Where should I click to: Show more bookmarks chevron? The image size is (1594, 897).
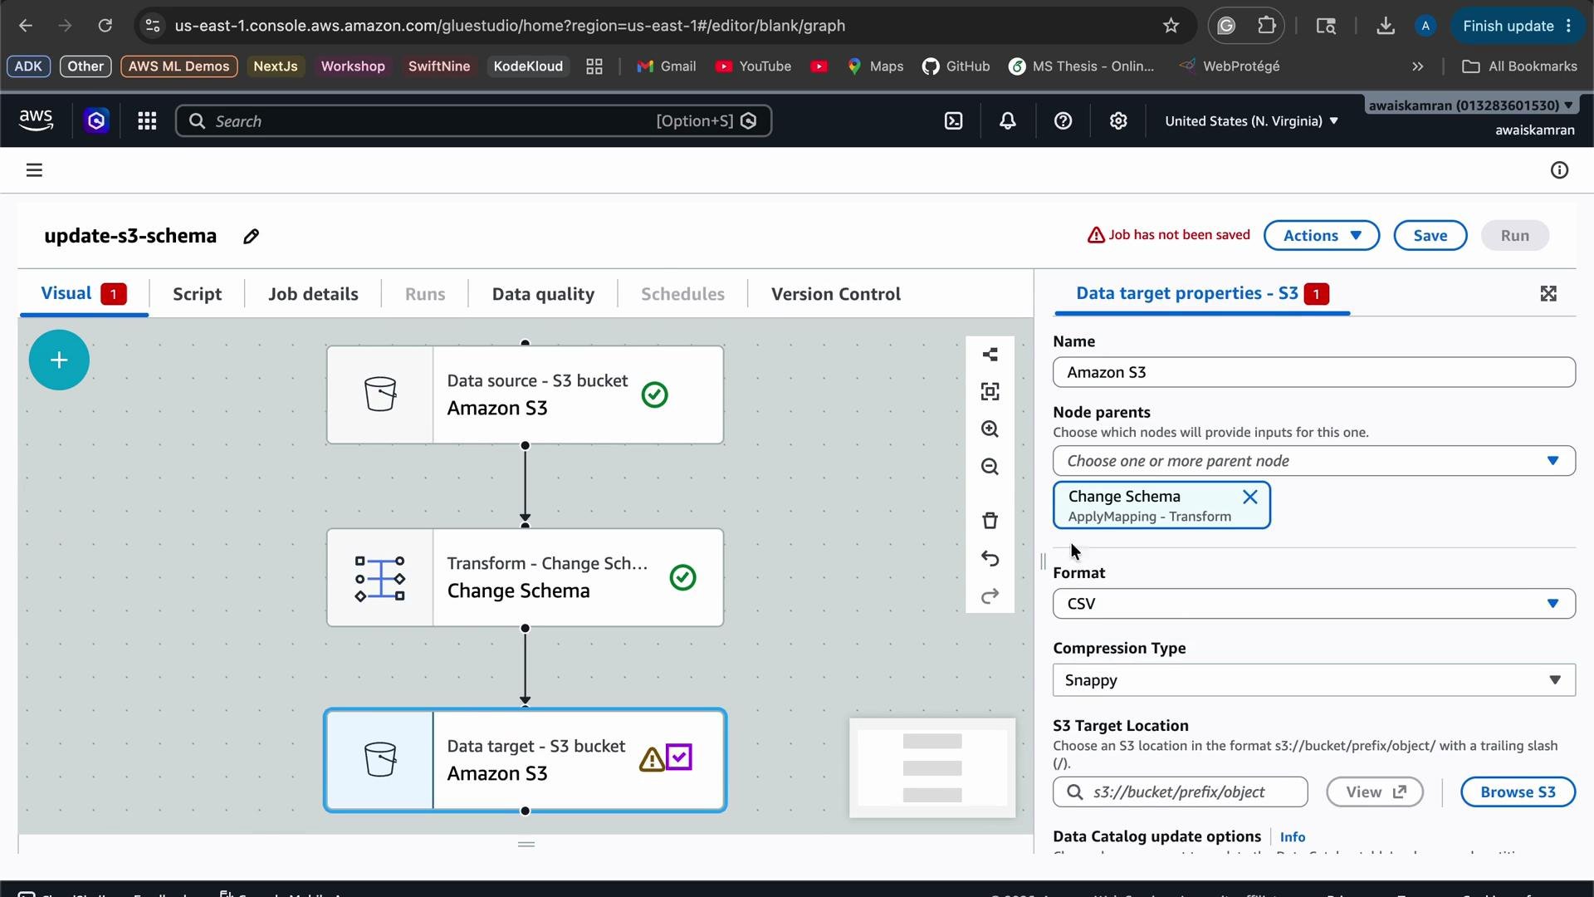[x=1417, y=66]
